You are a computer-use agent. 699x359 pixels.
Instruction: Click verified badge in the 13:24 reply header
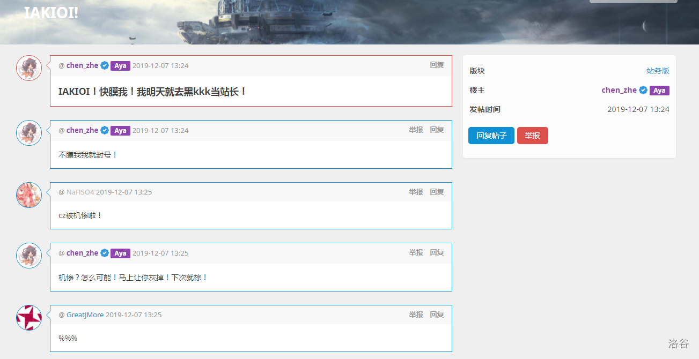(105, 130)
